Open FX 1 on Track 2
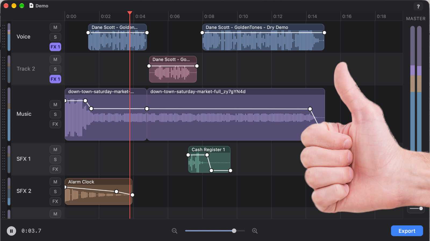This screenshot has width=430, height=241. [55, 79]
